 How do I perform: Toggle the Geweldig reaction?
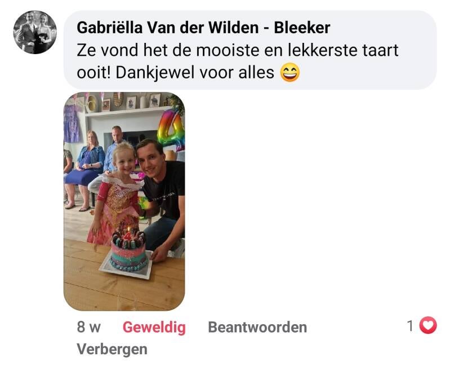154,327
